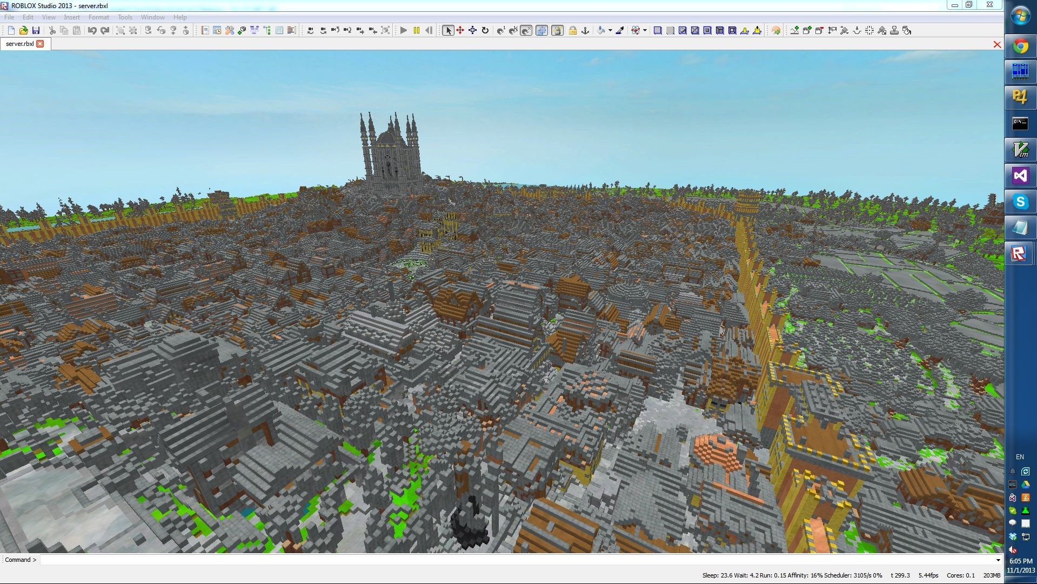Choose the Rotate tool

(485, 31)
